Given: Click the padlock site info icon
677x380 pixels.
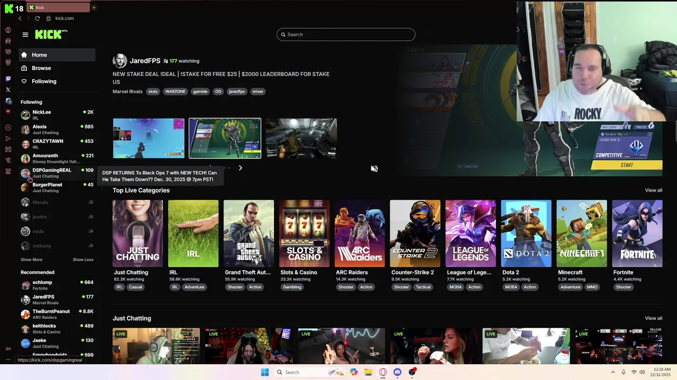Looking at the screenshot, I should click(x=49, y=18).
